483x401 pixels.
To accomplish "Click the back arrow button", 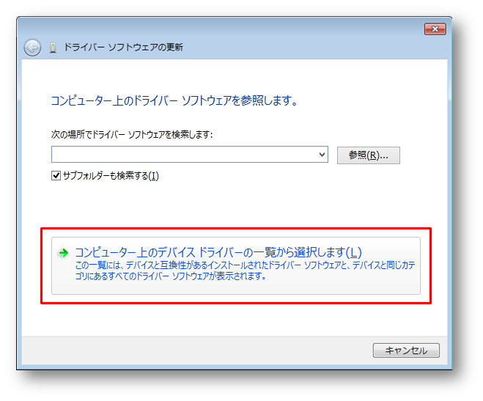I will click(32, 48).
